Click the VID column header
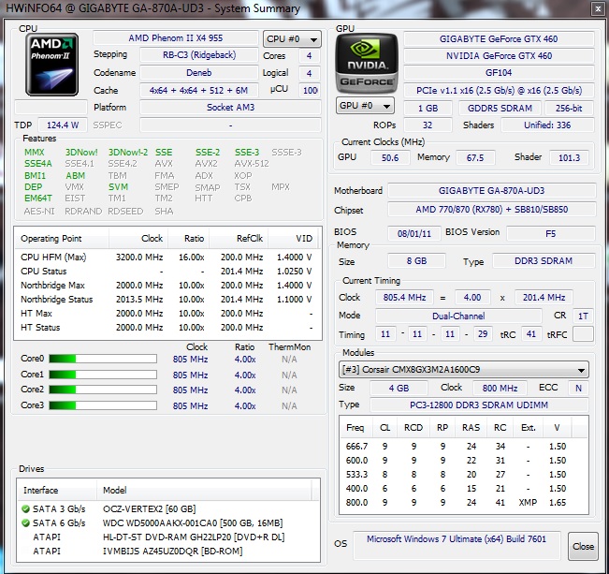 coord(293,239)
